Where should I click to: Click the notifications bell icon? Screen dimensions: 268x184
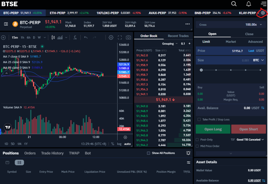coord(249,4)
